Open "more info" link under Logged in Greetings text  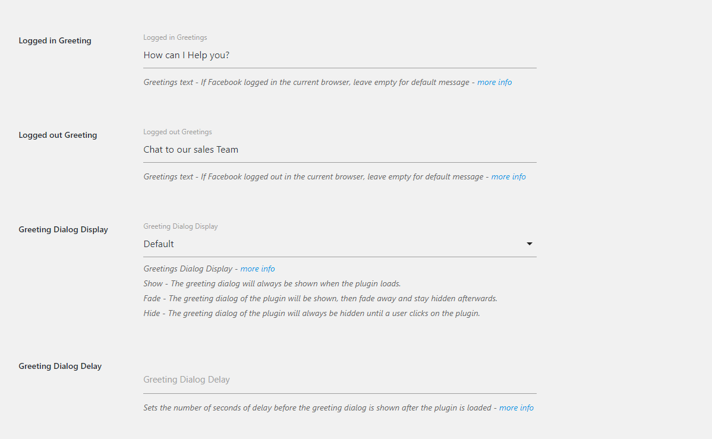(494, 83)
